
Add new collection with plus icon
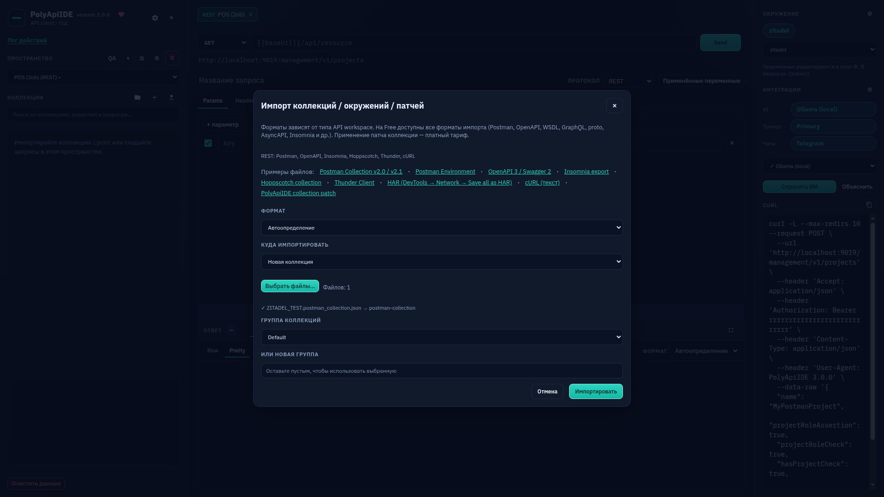point(154,97)
